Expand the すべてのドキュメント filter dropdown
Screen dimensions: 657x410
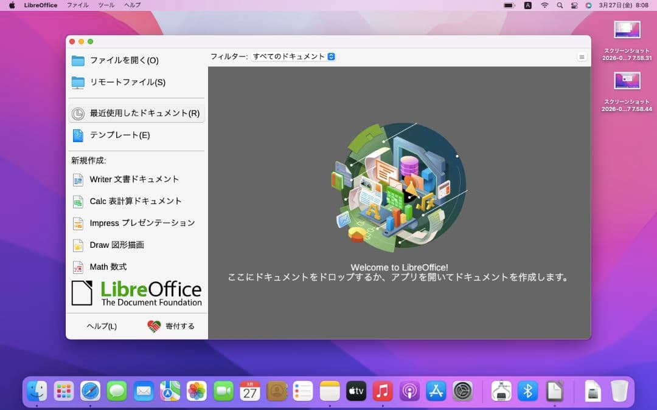coord(293,56)
